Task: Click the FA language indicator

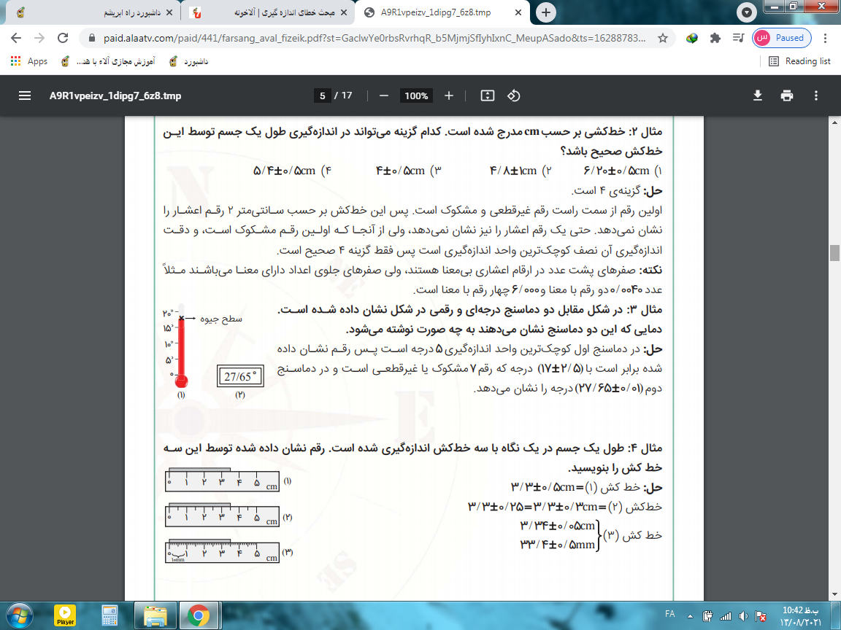Action: 670,614
